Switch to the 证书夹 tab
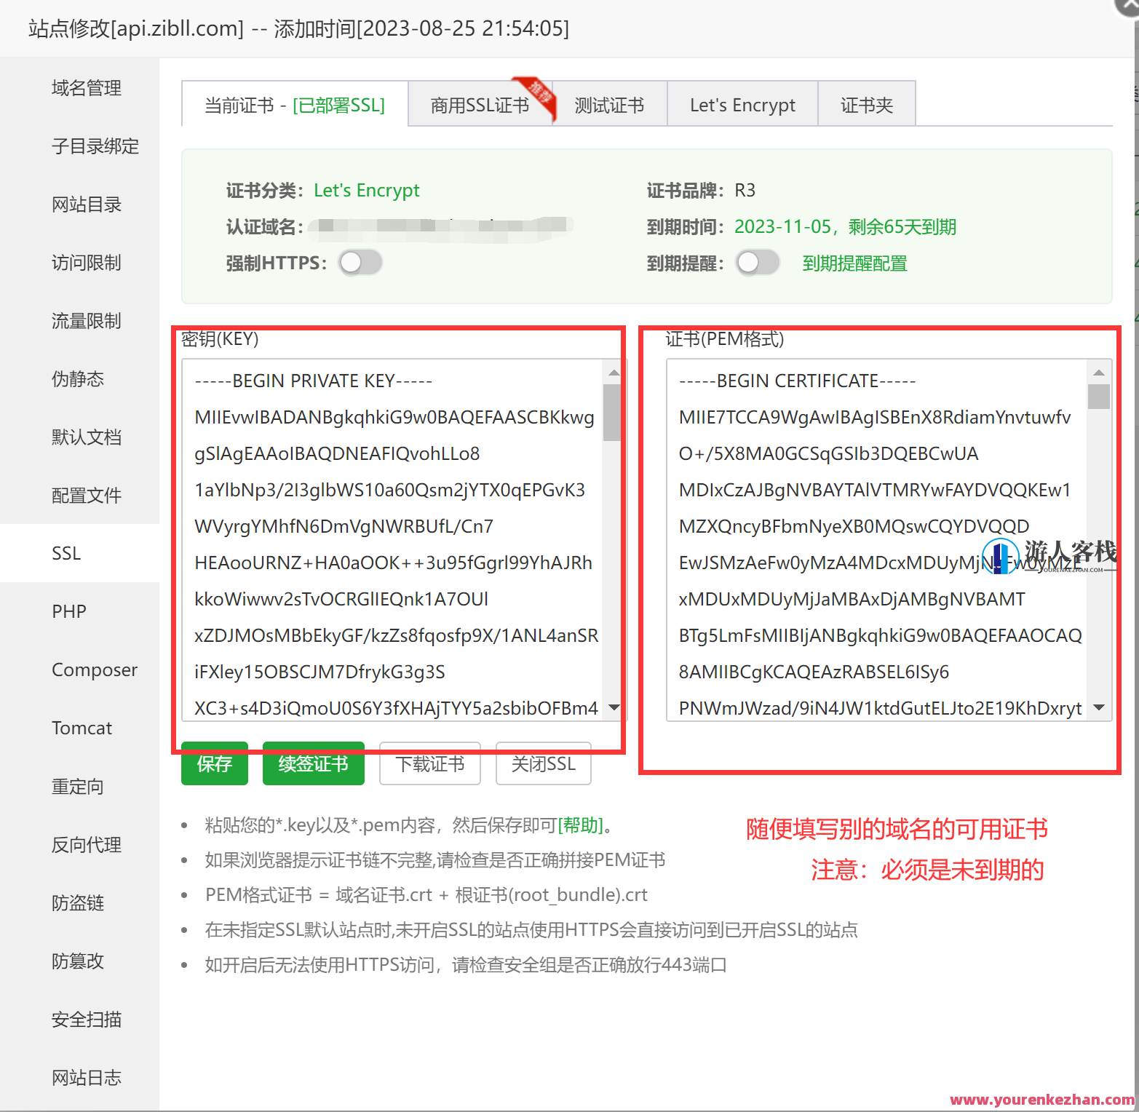Image resolution: width=1139 pixels, height=1112 pixels. point(867,105)
